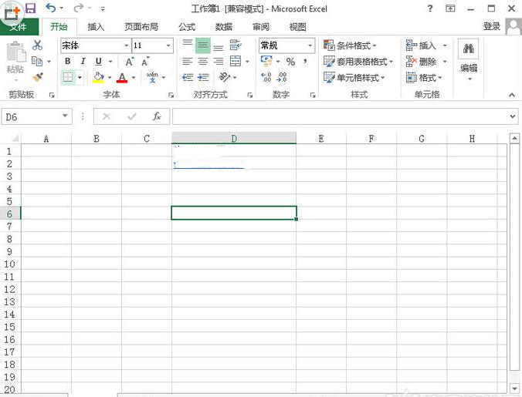The height and width of the screenshot is (397, 522).
Task: Click the 条件格式 button
Action: (350, 45)
